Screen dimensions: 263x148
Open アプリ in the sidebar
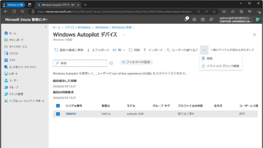pos(10,60)
